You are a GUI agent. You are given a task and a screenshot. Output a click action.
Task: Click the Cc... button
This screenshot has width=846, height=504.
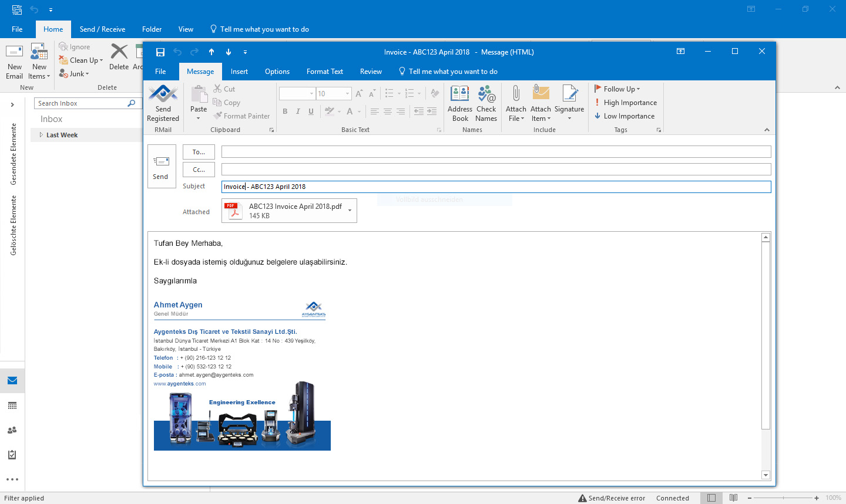coord(199,170)
